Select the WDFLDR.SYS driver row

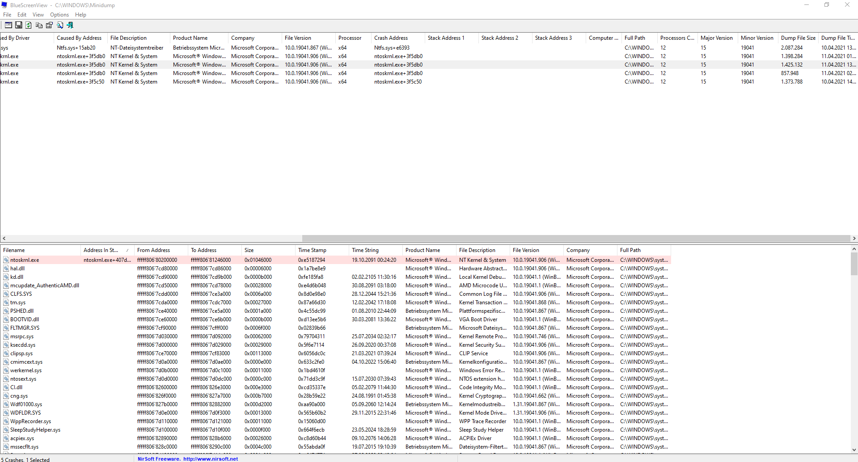point(335,413)
